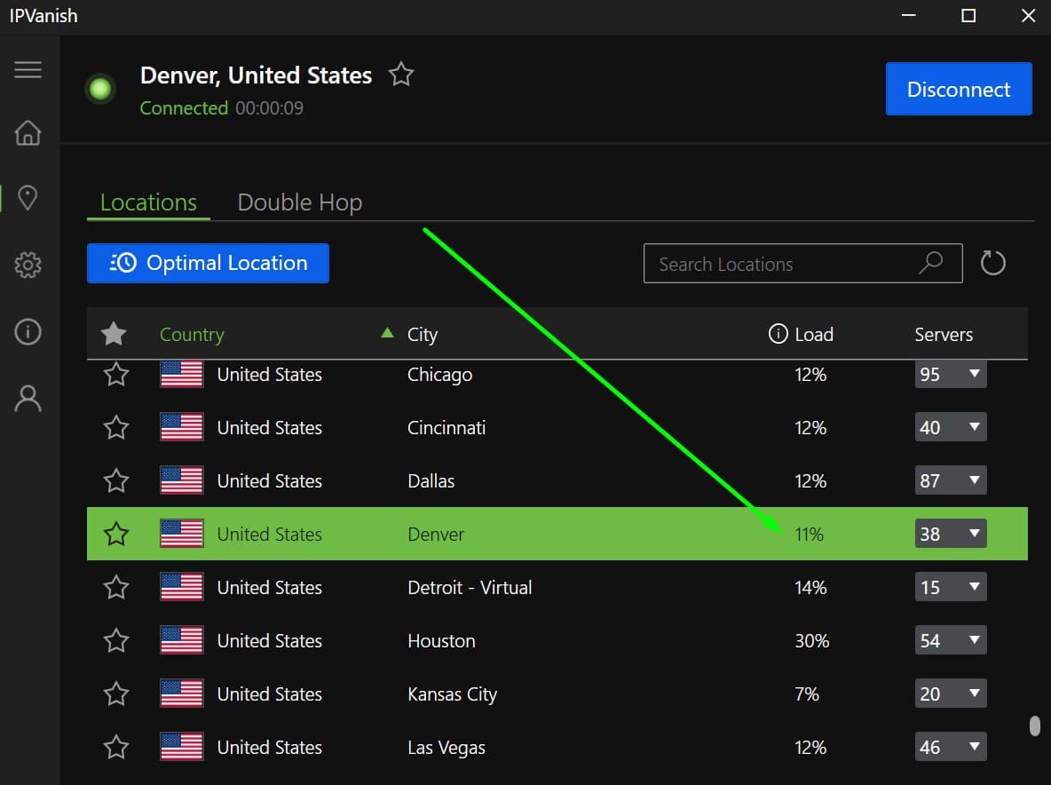The height and width of the screenshot is (785, 1051).
Task: Select the Cincinnati city name
Action: pyautogui.click(x=446, y=428)
